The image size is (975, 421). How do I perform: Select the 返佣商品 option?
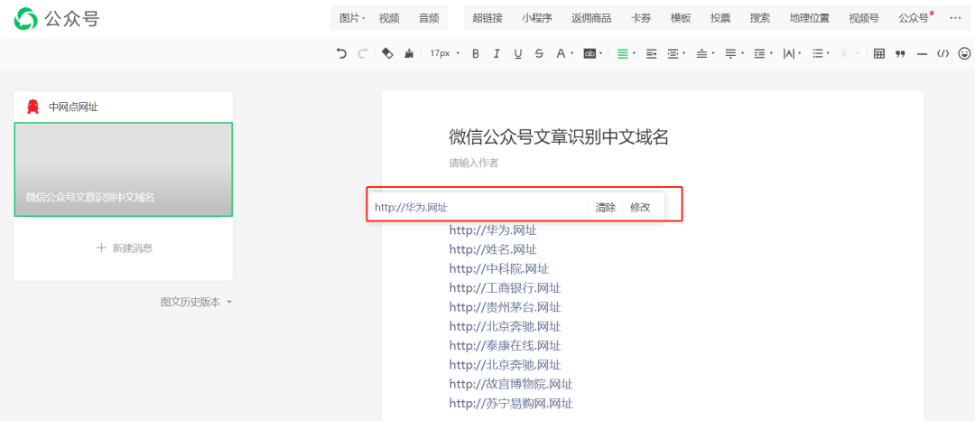coord(591,18)
